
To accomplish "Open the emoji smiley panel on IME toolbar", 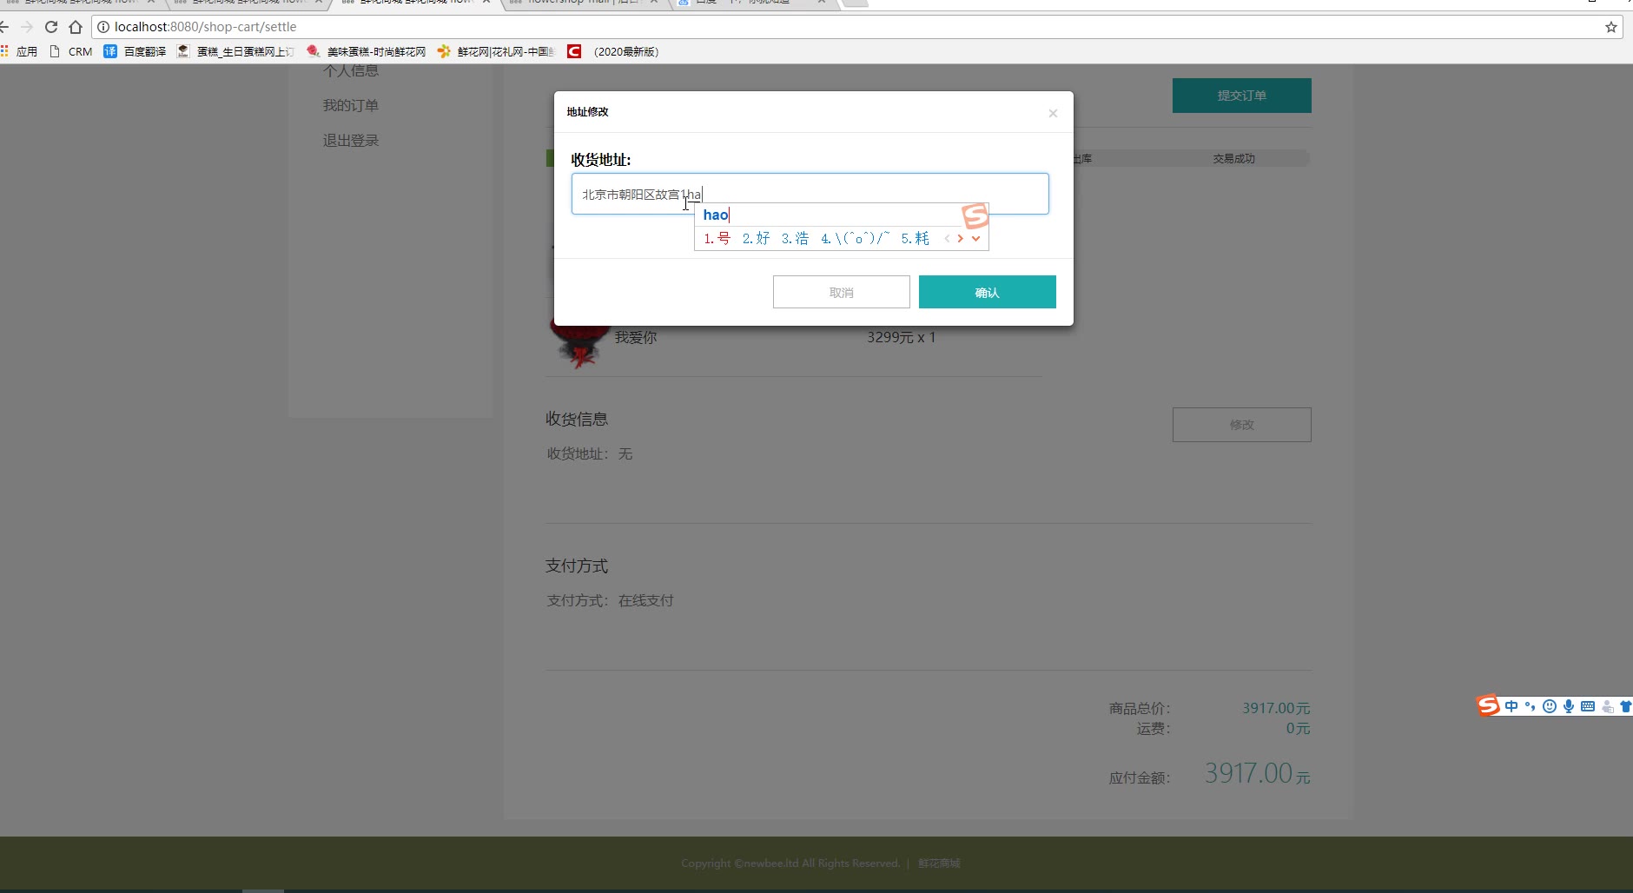I will point(1549,706).
